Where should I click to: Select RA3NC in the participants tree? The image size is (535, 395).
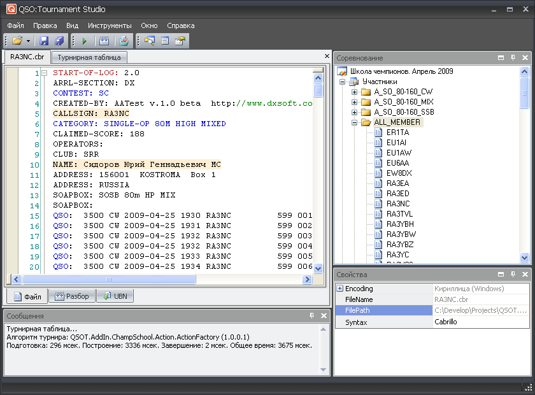tap(397, 204)
